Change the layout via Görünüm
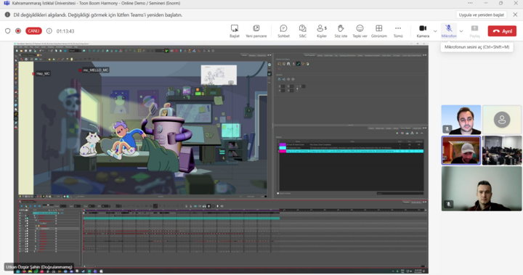The width and height of the screenshot is (523, 275). [x=379, y=31]
